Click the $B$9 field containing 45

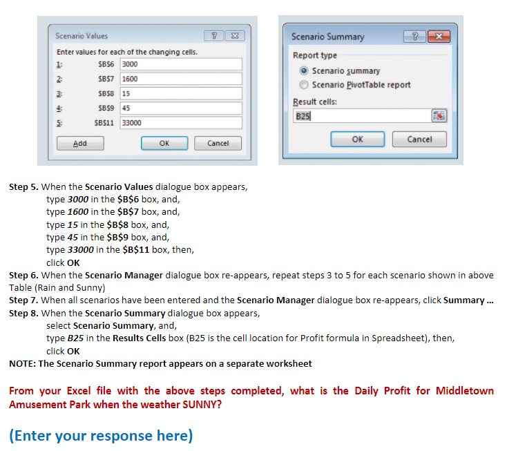[181, 108]
